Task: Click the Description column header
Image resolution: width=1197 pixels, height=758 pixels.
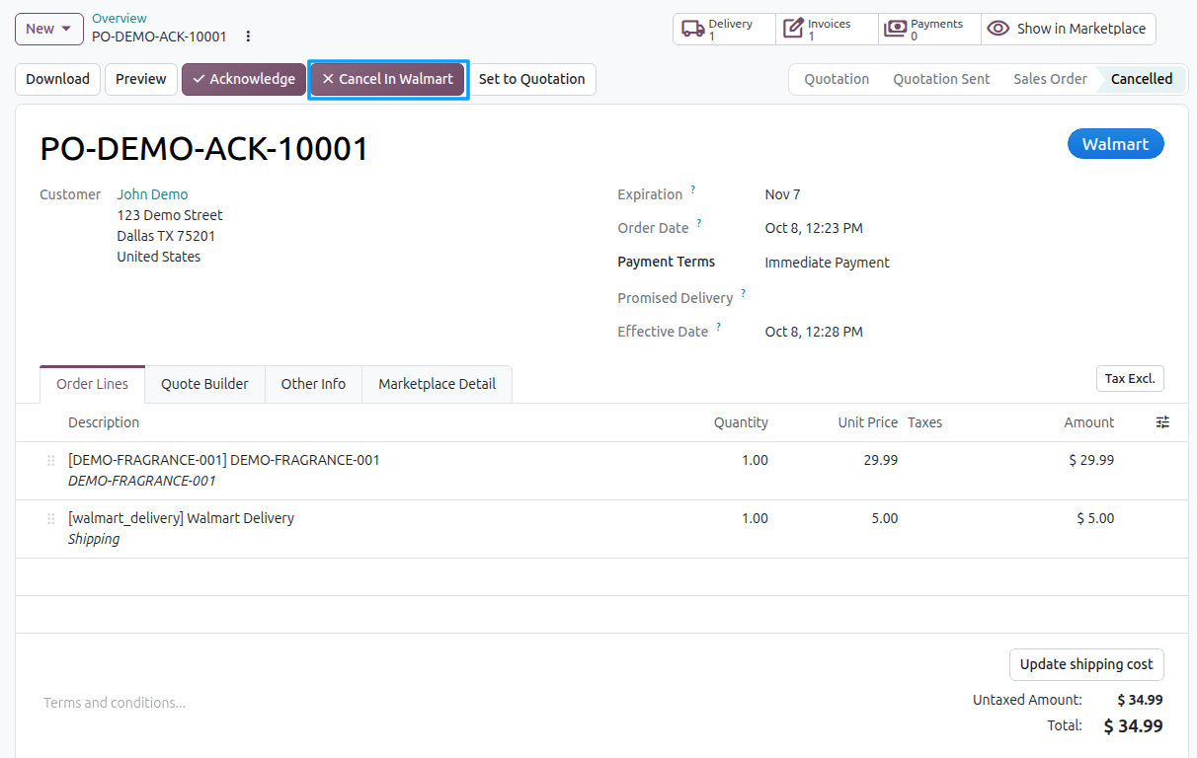Action: (x=104, y=422)
